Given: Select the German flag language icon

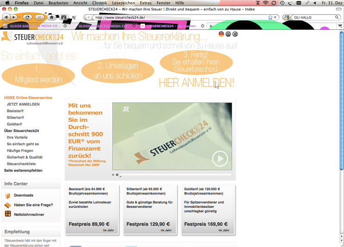Looking at the screenshot, I should point(221,34).
